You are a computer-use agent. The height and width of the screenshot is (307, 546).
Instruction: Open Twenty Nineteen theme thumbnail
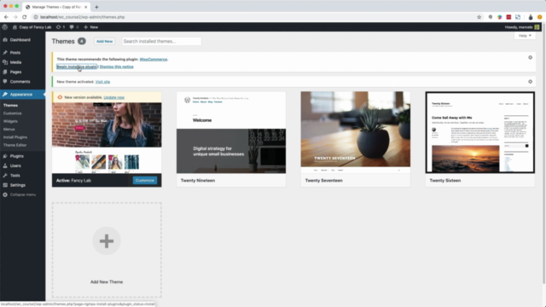(x=231, y=133)
